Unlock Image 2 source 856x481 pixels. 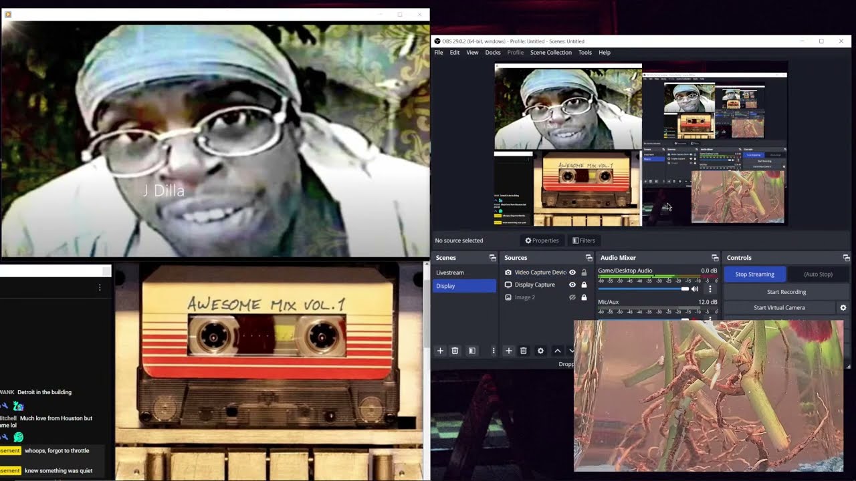pyautogui.click(x=584, y=297)
